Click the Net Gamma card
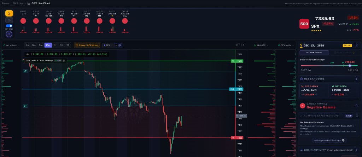The width and height of the screenshot is (362, 157). pyautogui.click(x=314, y=91)
